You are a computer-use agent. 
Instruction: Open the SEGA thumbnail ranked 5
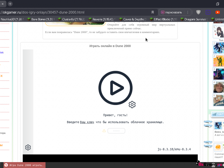pyautogui.click(x=218, y=100)
